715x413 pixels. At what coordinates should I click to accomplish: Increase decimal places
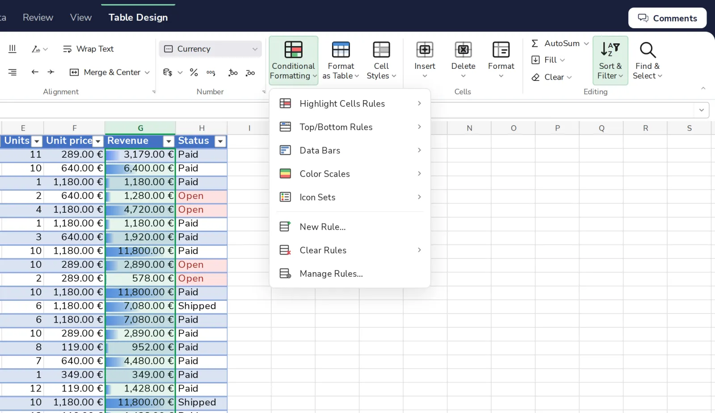click(233, 72)
